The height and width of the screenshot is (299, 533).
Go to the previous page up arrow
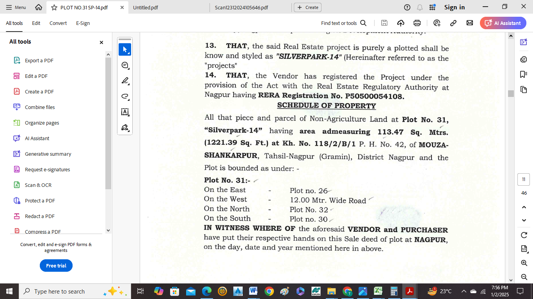(524, 207)
